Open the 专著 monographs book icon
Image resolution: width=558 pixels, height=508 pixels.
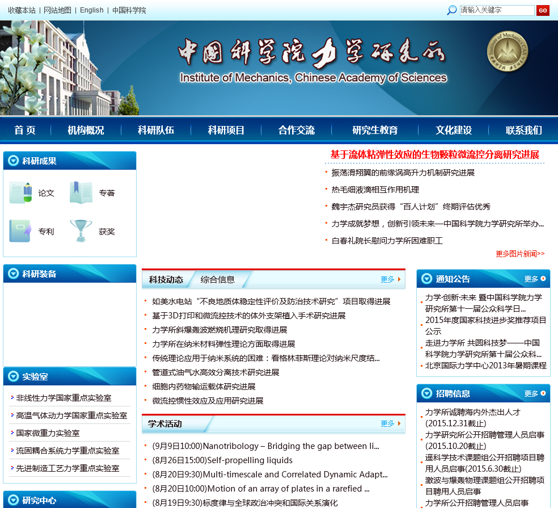point(81,192)
